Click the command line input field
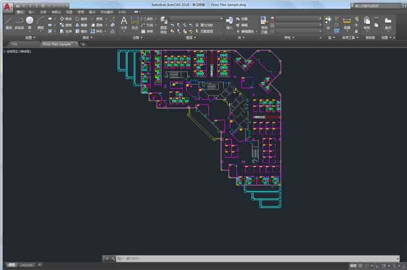 [256, 258]
